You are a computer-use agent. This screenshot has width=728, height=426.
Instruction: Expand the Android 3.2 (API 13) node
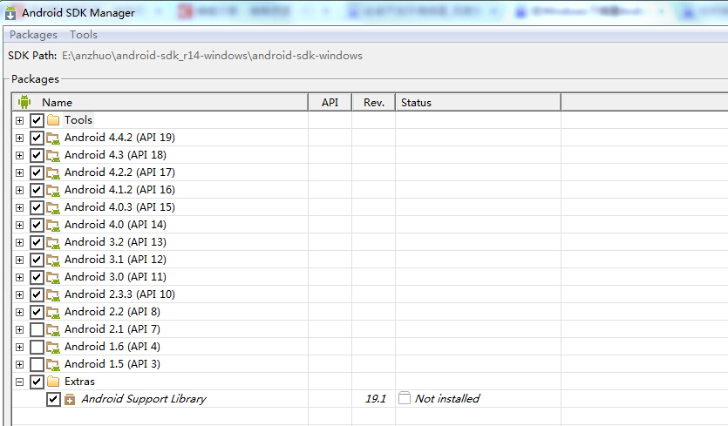click(19, 242)
